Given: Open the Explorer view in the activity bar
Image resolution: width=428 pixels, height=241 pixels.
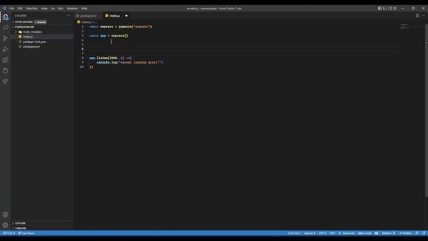Looking at the screenshot, I should (5, 17).
